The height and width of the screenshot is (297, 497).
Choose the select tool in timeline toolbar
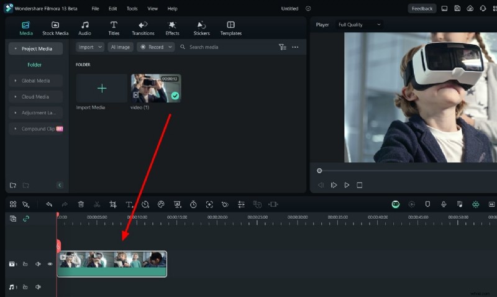point(25,204)
